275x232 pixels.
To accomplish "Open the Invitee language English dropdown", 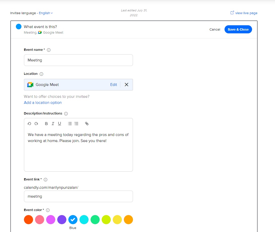I will [46, 13].
